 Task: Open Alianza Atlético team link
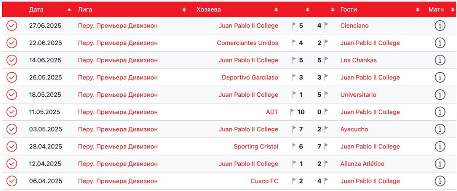coord(363,164)
